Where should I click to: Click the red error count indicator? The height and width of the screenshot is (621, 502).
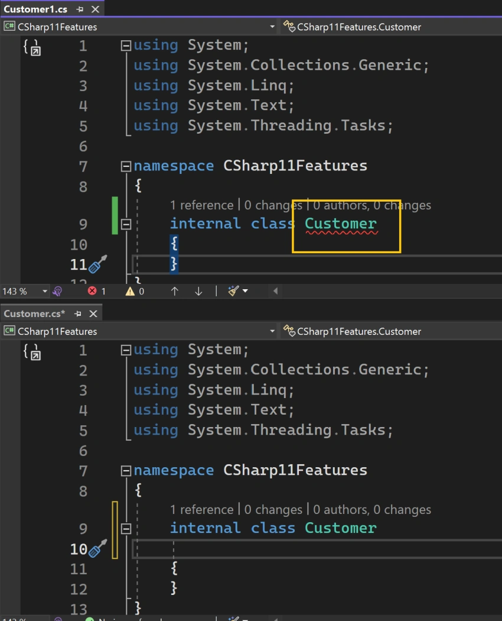pos(96,291)
